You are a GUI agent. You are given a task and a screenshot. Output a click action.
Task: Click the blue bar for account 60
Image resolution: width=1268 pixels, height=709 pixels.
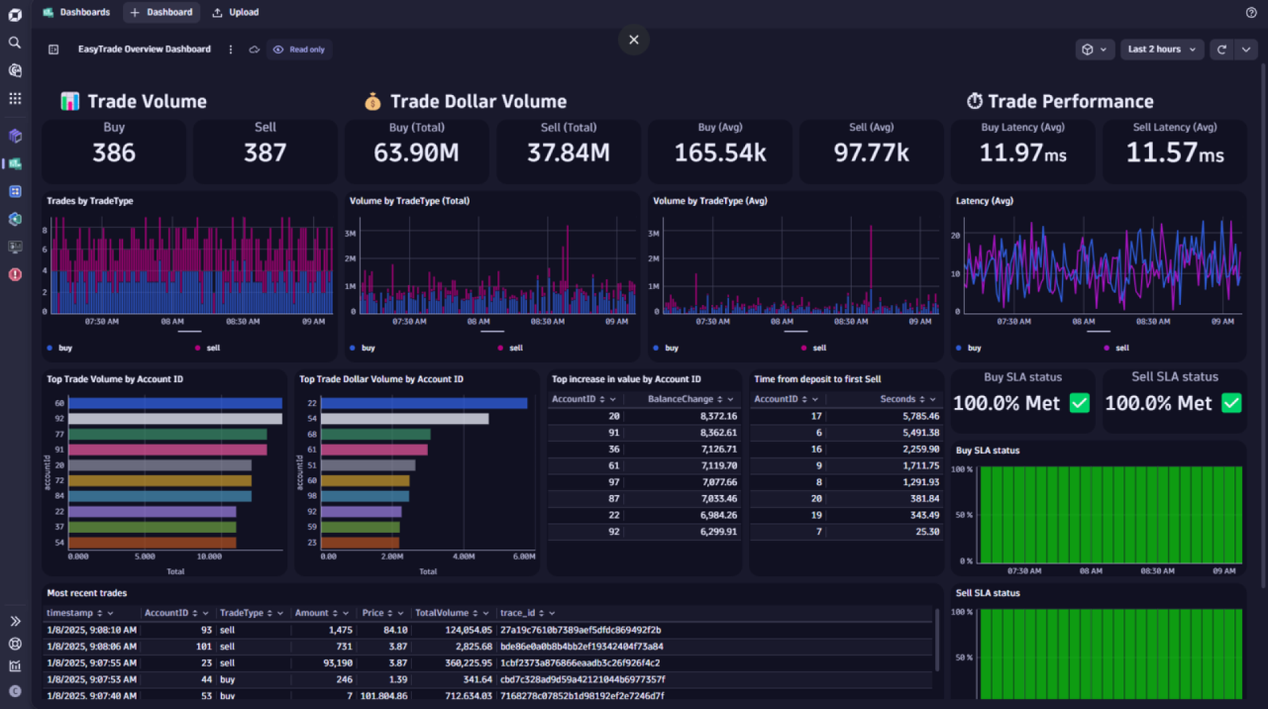(x=175, y=403)
